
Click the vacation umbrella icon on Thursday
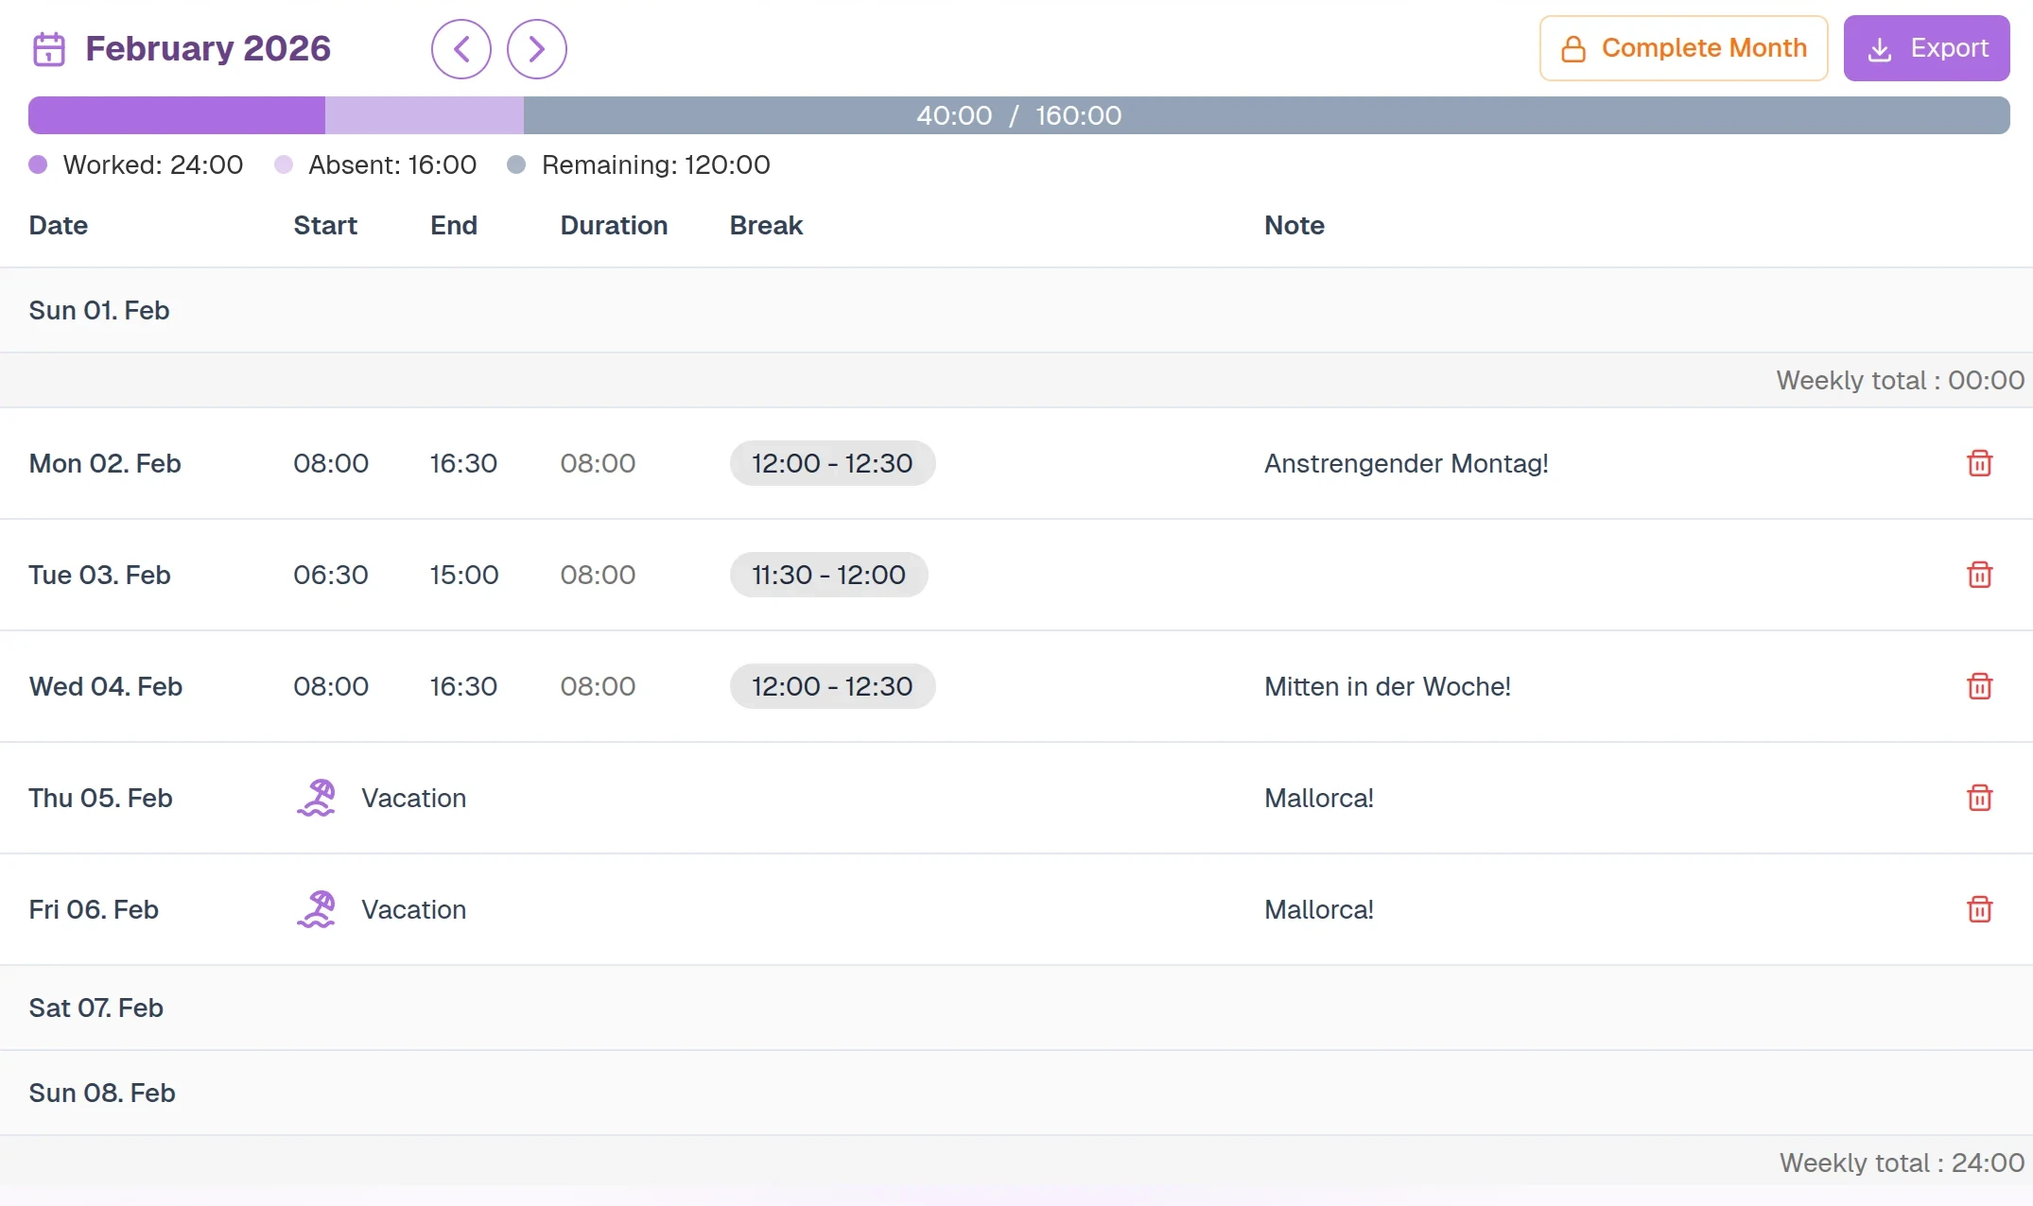(x=317, y=798)
